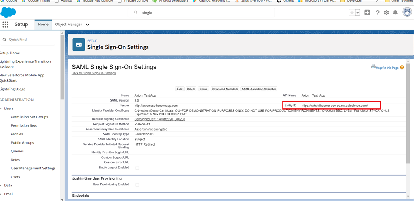The image size is (414, 201).
Task: Open the Setup gear icon
Action: pos(386,13)
